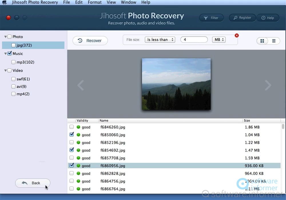Open the Format menu
The image size is (286, 200).
pos(95,2)
